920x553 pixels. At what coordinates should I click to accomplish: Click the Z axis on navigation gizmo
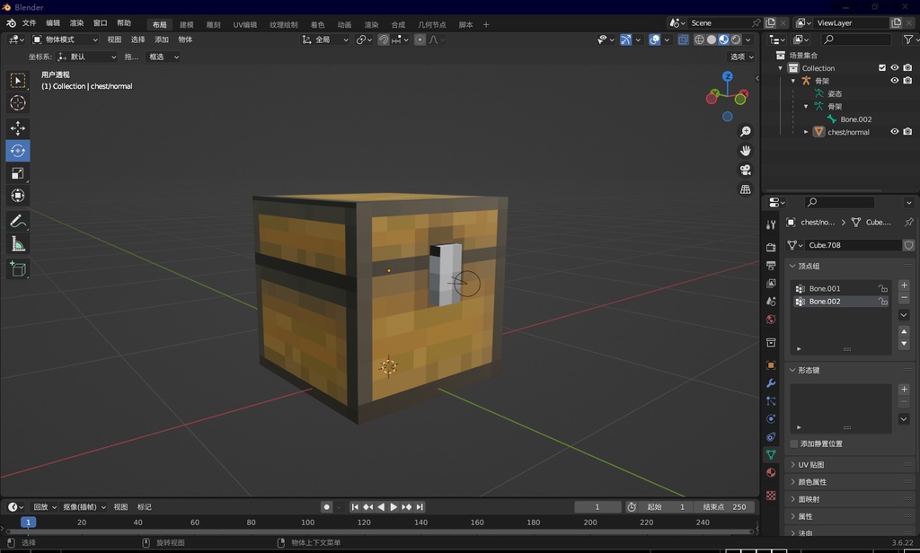point(728,77)
